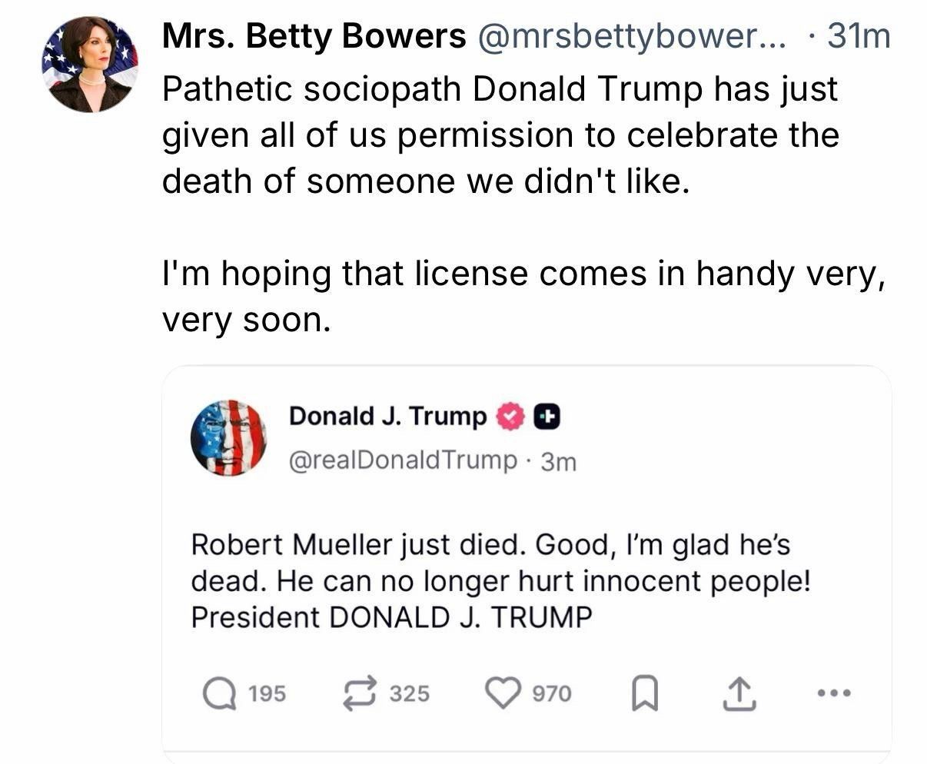Click the red verified checkmark badge
This screenshot has height=764, width=927.
(508, 417)
